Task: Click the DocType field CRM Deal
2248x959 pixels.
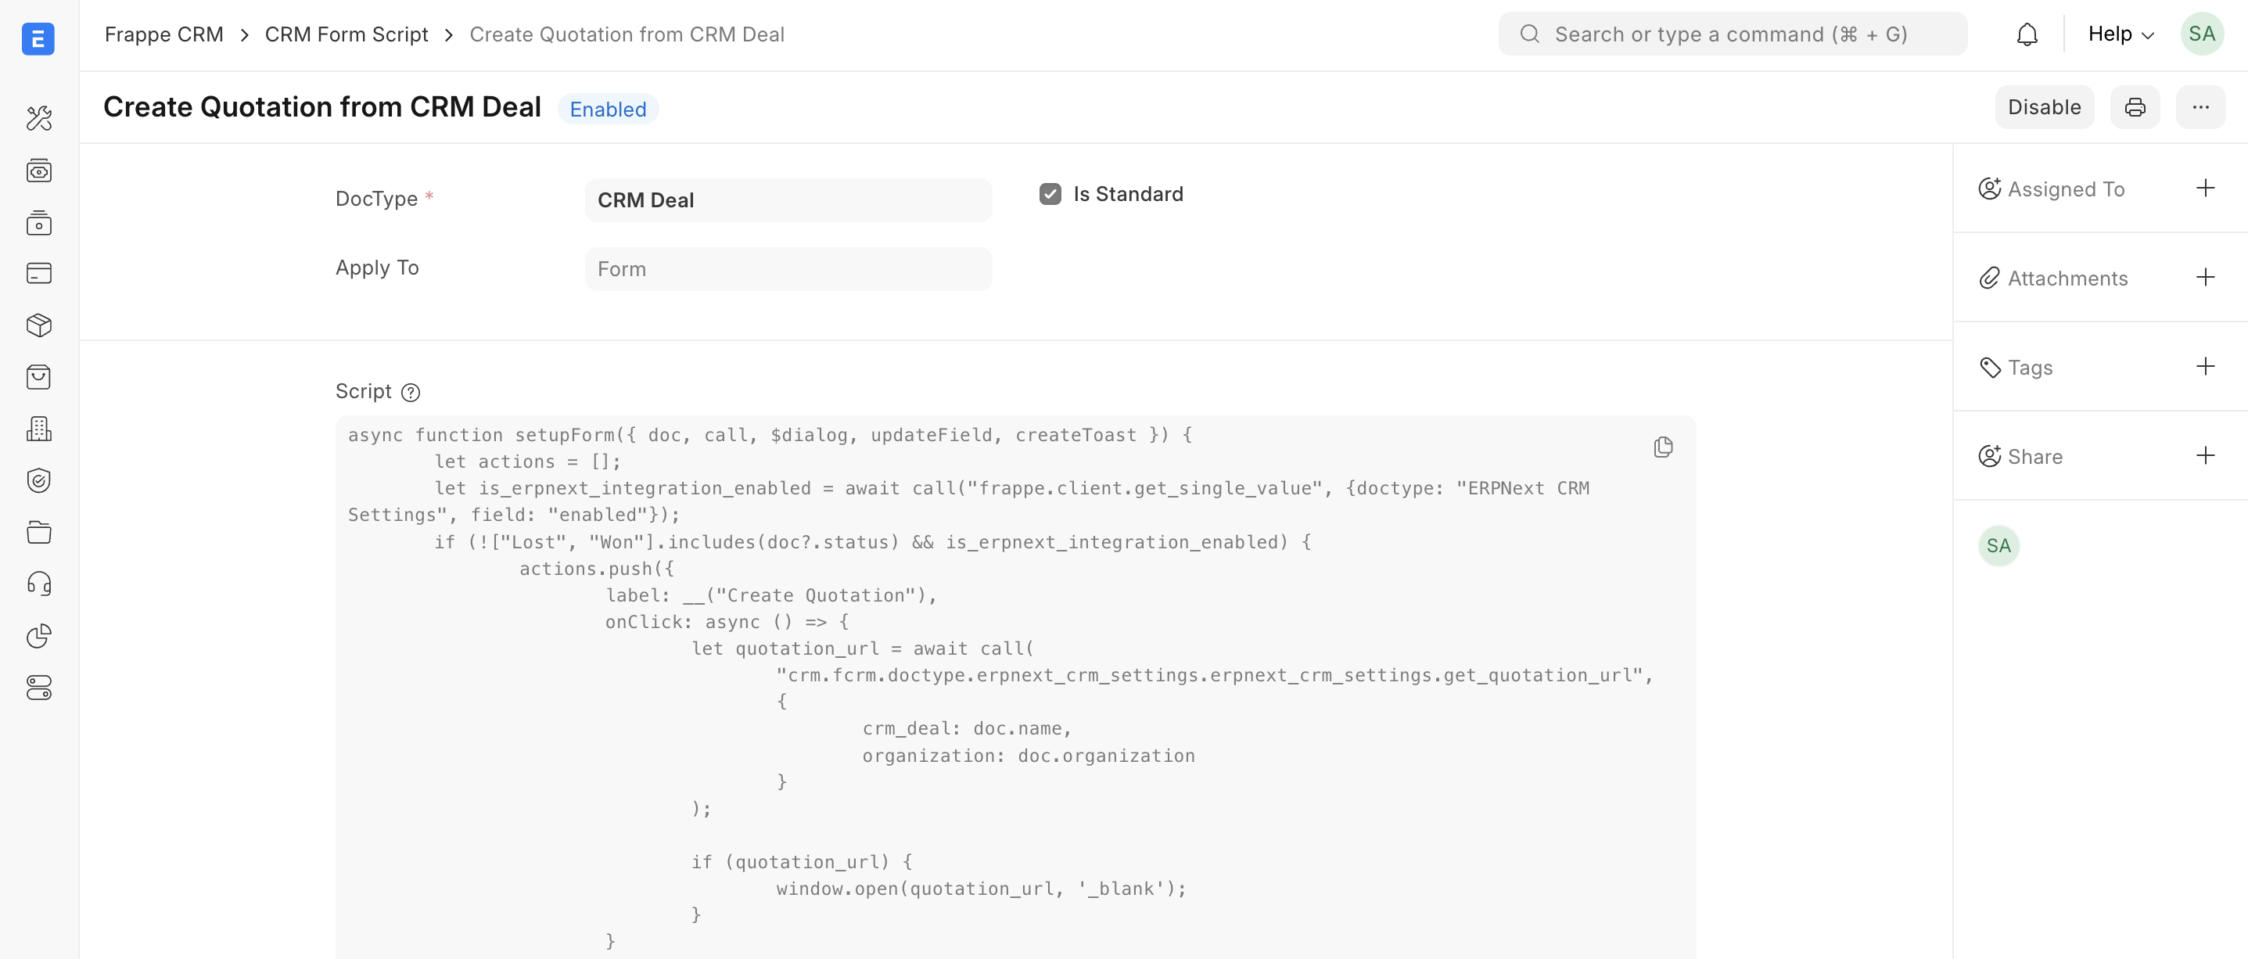Action: tap(788, 199)
